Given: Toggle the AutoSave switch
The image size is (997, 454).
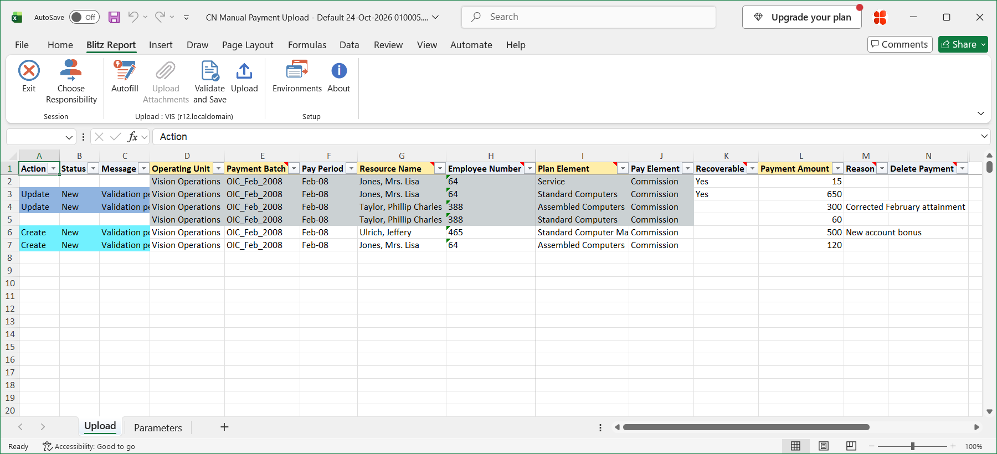Looking at the screenshot, I should click(x=84, y=17).
